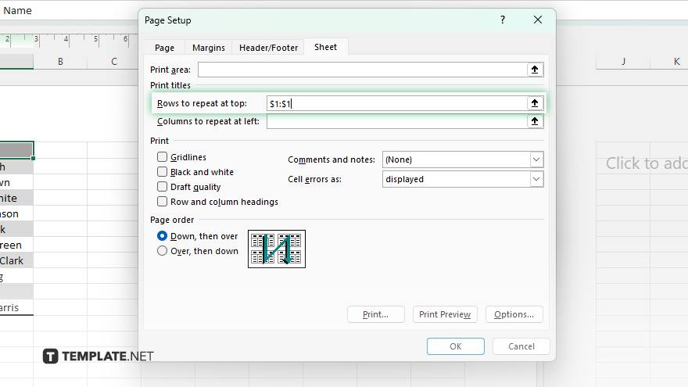Collapse dialog via Print area range selector

click(x=535, y=70)
